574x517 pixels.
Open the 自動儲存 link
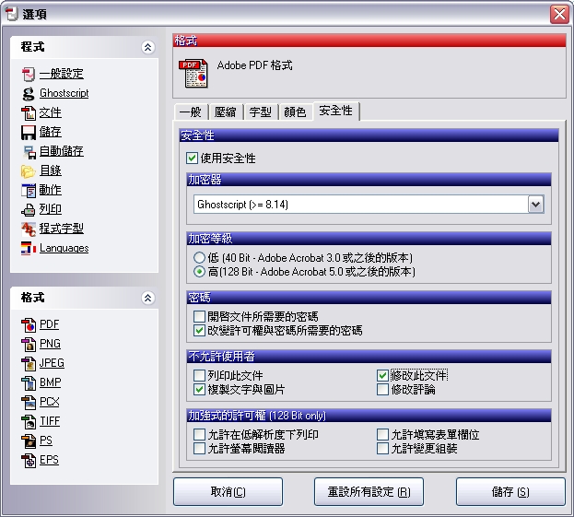pos(62,151)
